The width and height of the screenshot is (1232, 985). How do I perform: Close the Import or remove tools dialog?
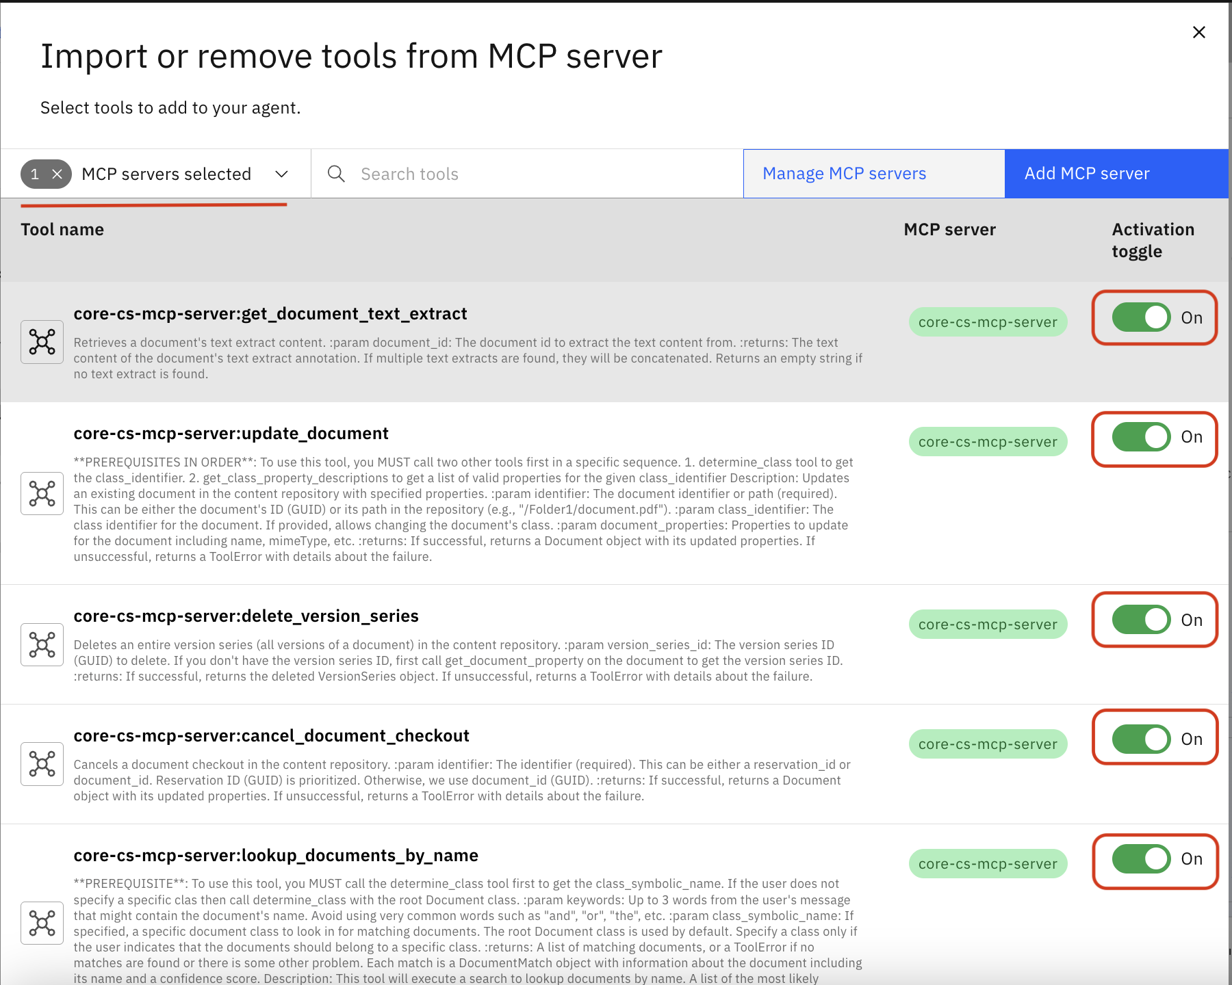coord(1199,31)
